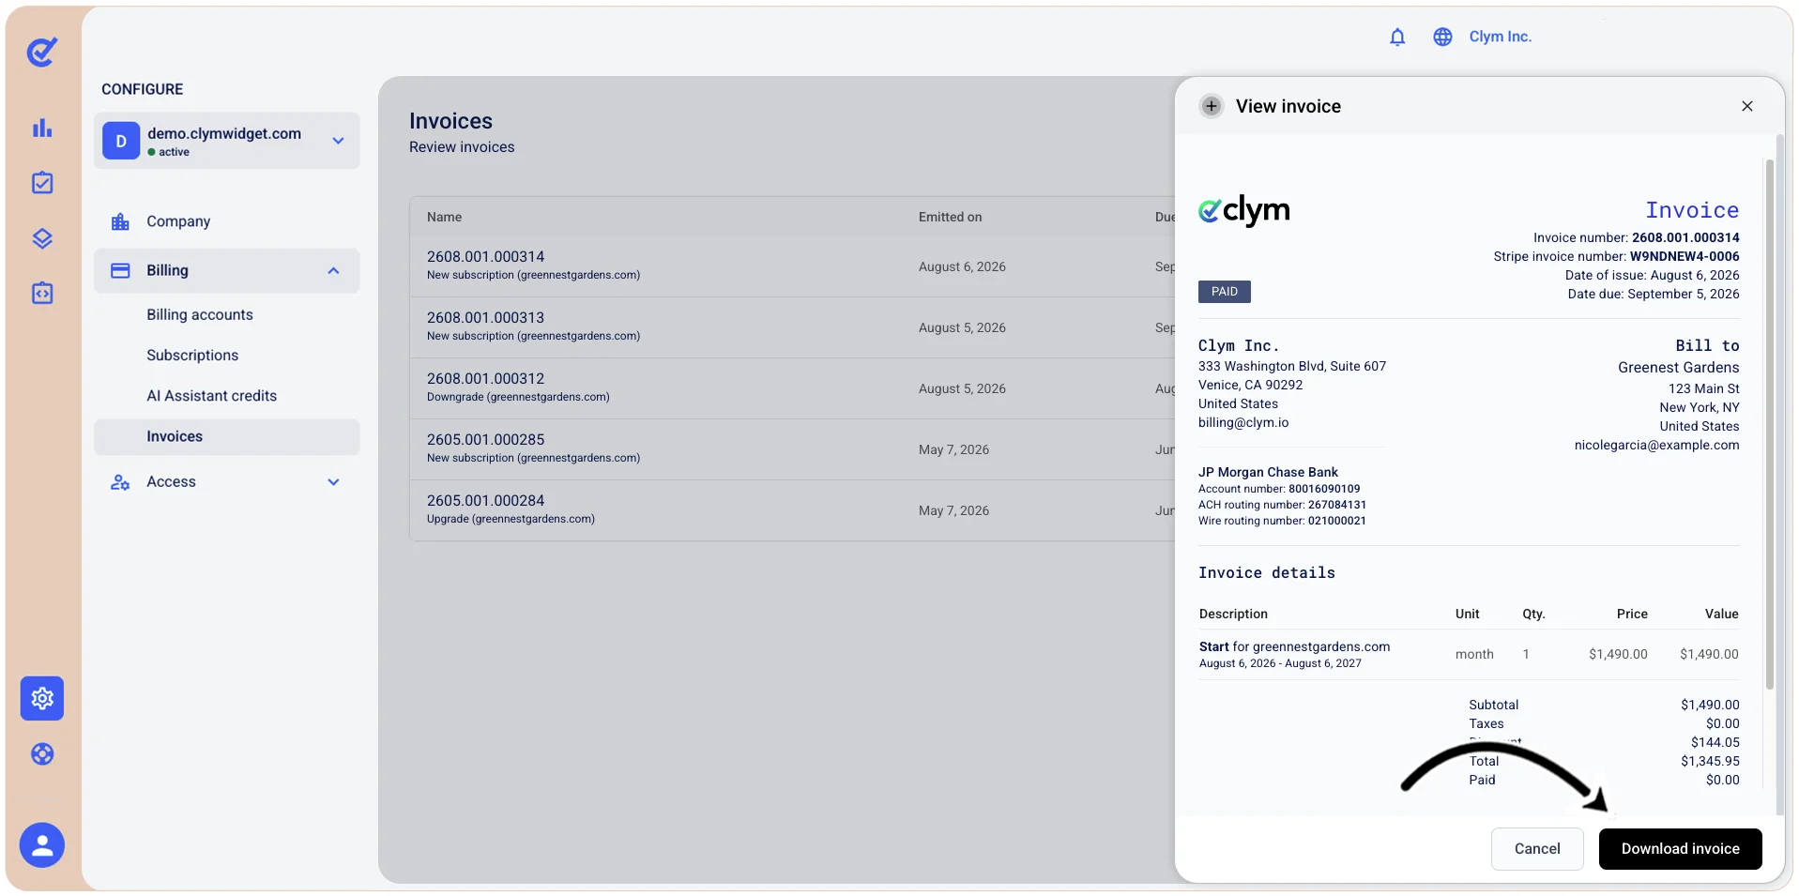1799x896 pixels.
Task: Open the notifications bell
Action: pyautogui.click(x=1397, y=37)
